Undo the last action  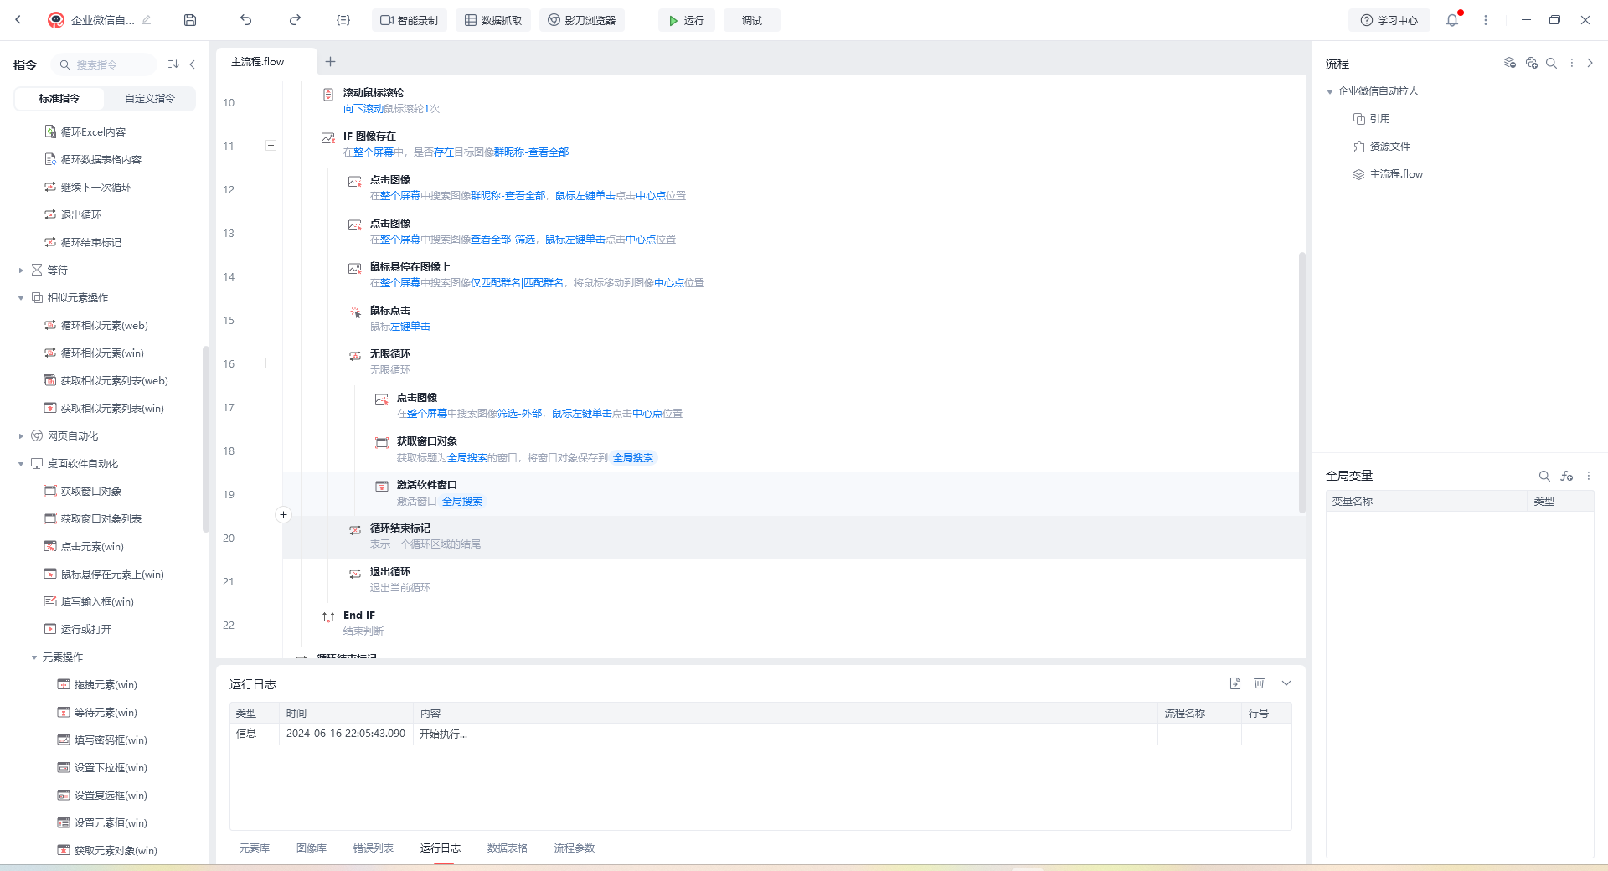click(x=245, y=20)
